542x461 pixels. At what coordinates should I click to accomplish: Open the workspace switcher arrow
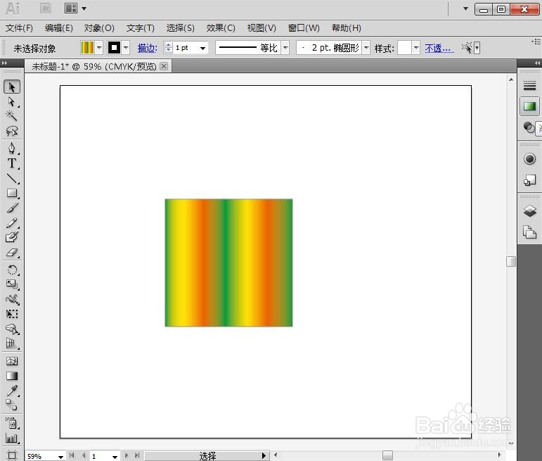[465, 8]
